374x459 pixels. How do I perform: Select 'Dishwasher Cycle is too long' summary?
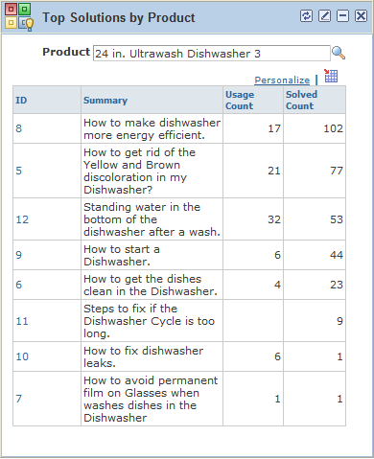[x=149, y=321]
